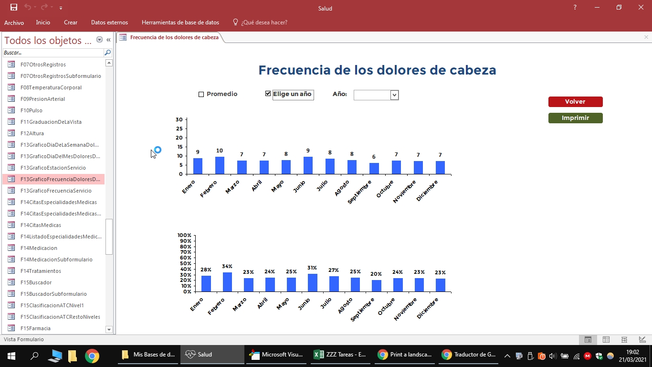Open the Access help question mark
Image resolution: width=652 pixels, height=367 pixels.
click(575, 8)
